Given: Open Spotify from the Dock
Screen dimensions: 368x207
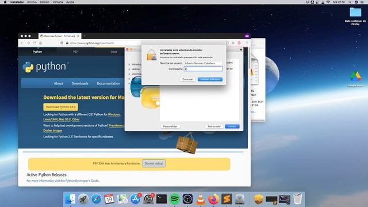Looking at the screenshot, I should pyautogui.click(x=174, y=199).
